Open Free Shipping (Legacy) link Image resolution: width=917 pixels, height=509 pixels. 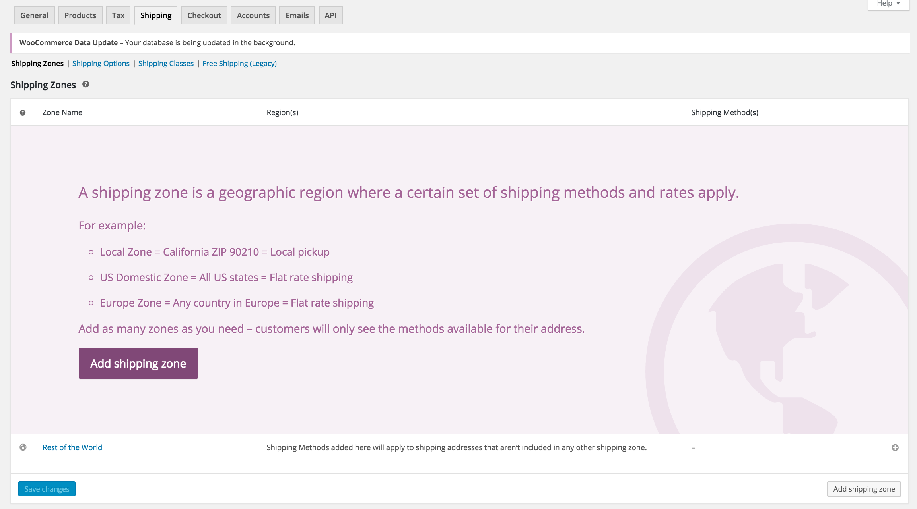(239, 64)
